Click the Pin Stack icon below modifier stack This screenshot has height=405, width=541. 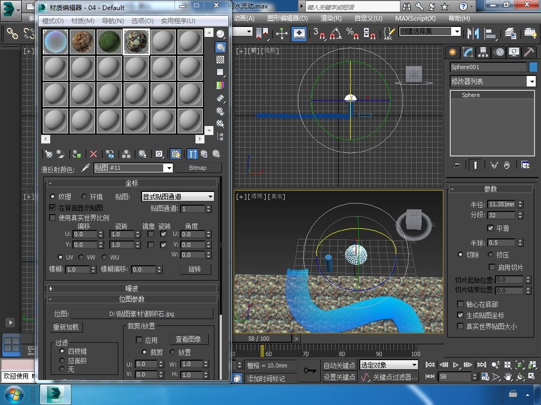[x=456, y=165]
